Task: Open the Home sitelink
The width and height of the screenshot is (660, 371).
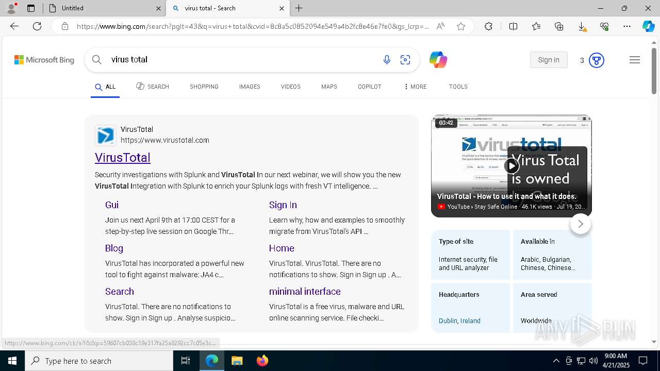Action: click(x=282, y=248)
